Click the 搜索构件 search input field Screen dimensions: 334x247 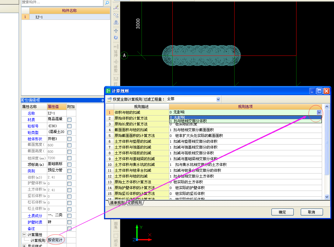pos(63,2)
